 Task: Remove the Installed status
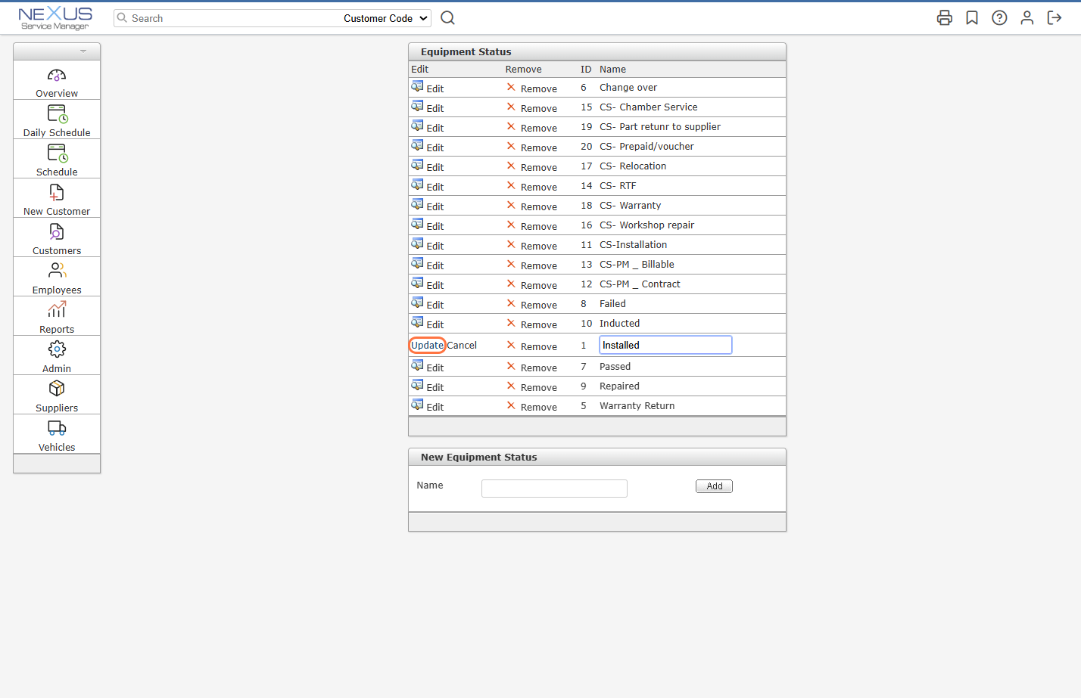tap(531, 346)
